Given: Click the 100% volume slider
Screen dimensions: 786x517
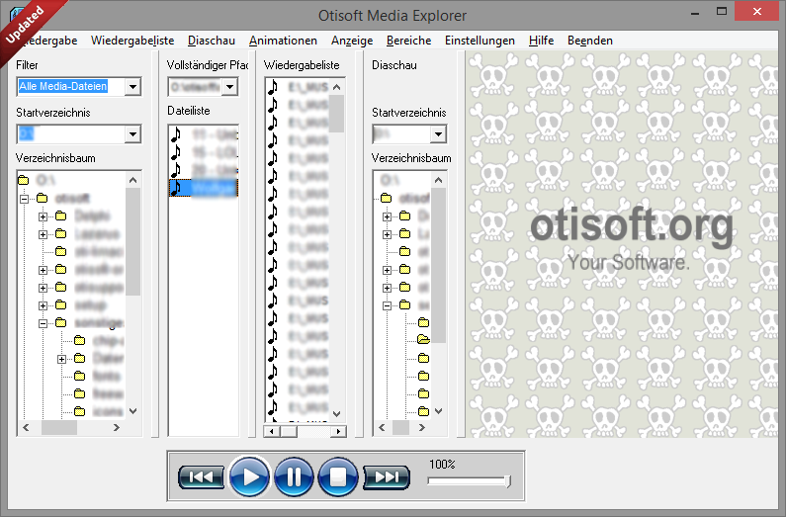Looking at the screenshot, I should coord(470,481).
